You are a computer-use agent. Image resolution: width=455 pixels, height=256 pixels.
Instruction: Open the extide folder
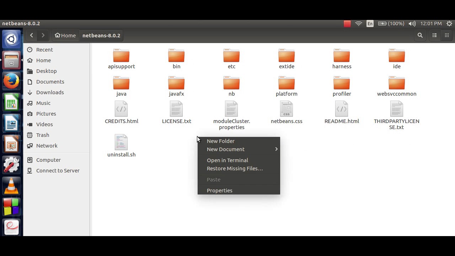(287, 59)
